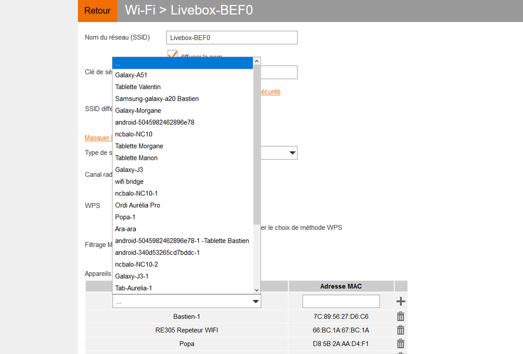The width and height of the screenshot is (523, 354).
Task: Choose ncbalo-NC10 device option
Action: (183, 134)
